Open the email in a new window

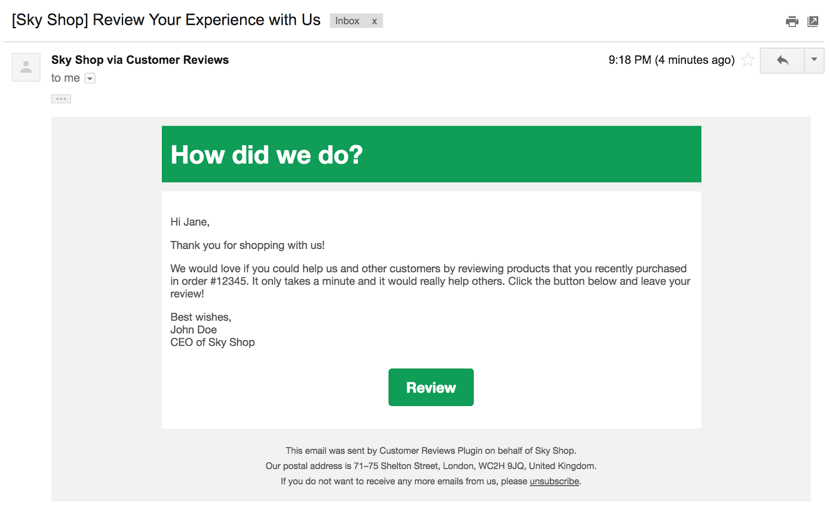813,21
